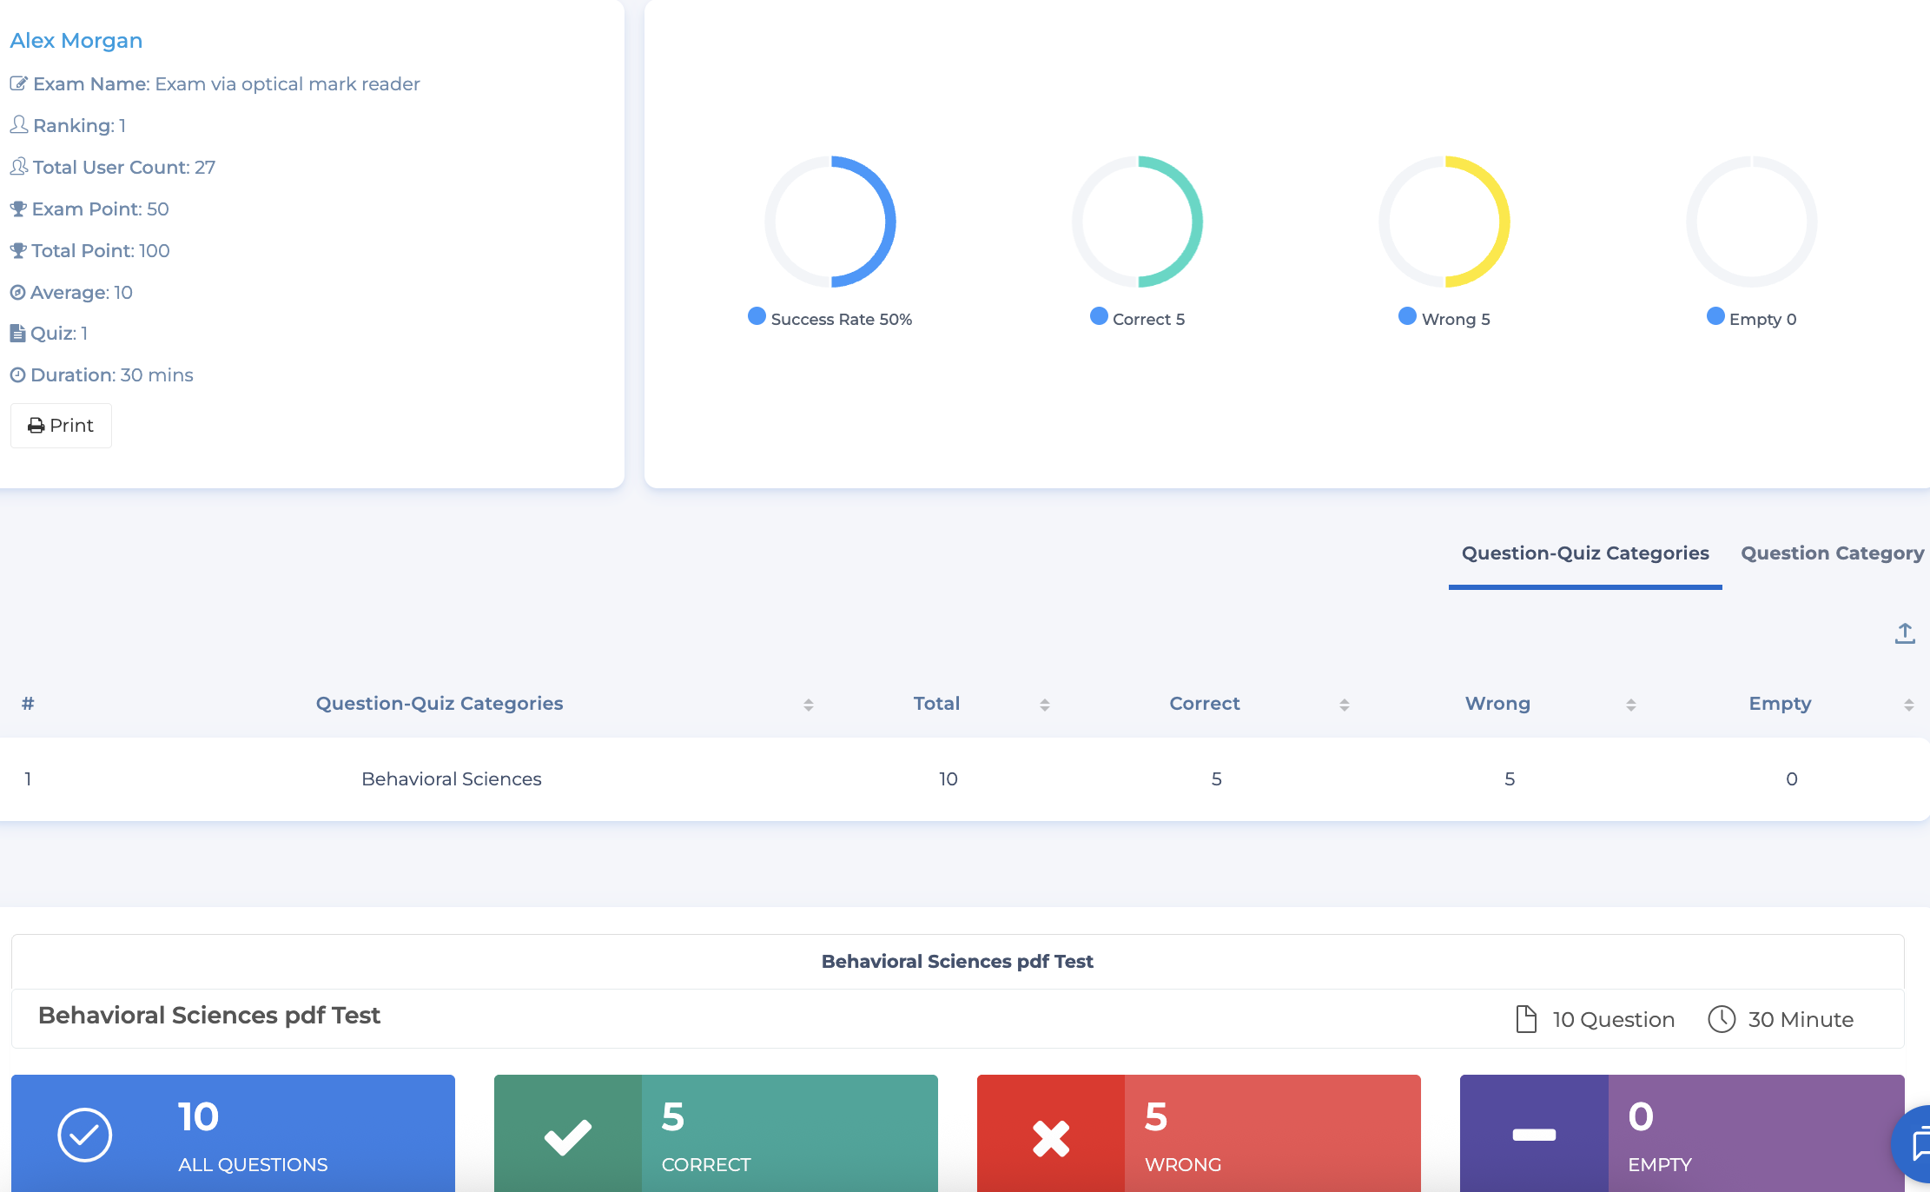This screenshot has width=1930, height=1192.
Task: Click the export upload icon above table
Action: click(1904, 633)
